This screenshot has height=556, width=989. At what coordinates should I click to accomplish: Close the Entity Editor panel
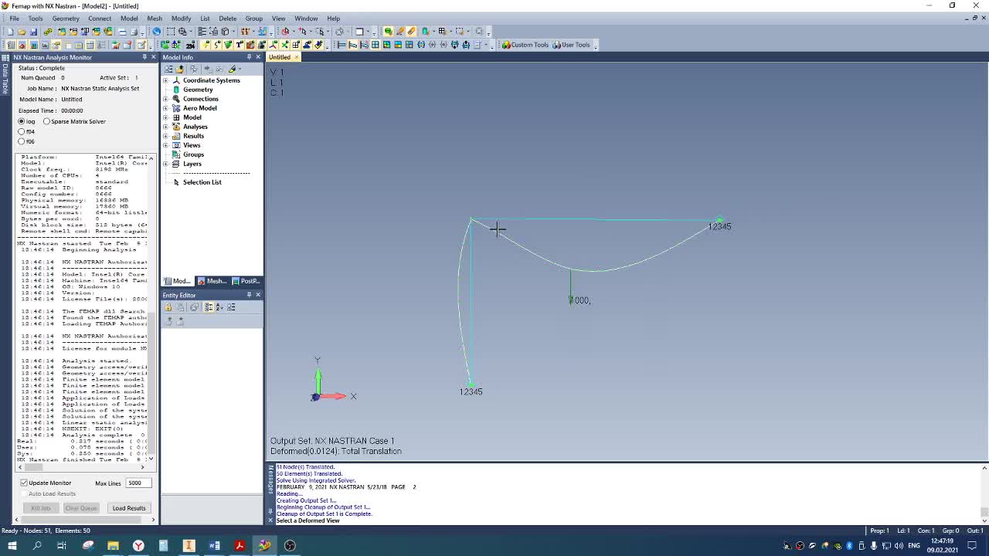[258, 295]
